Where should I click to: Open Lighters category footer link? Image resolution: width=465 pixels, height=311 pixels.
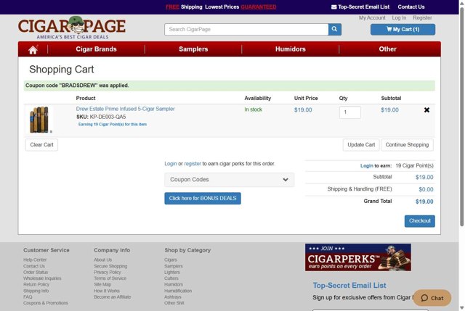[172, 273]
